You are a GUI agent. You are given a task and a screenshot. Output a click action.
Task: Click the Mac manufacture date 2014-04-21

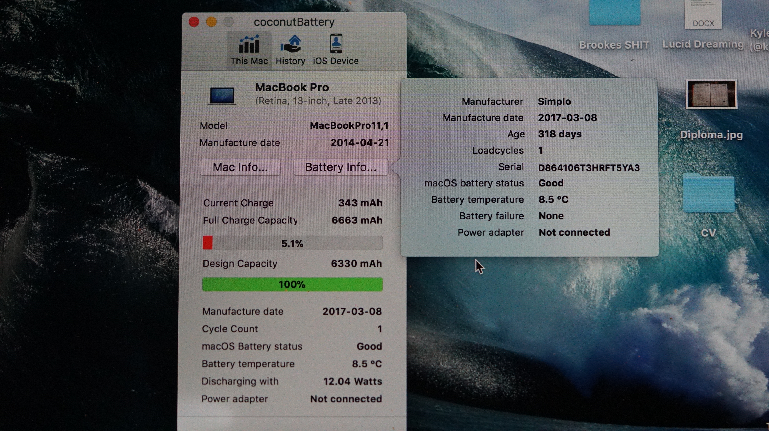coord(360,142)
